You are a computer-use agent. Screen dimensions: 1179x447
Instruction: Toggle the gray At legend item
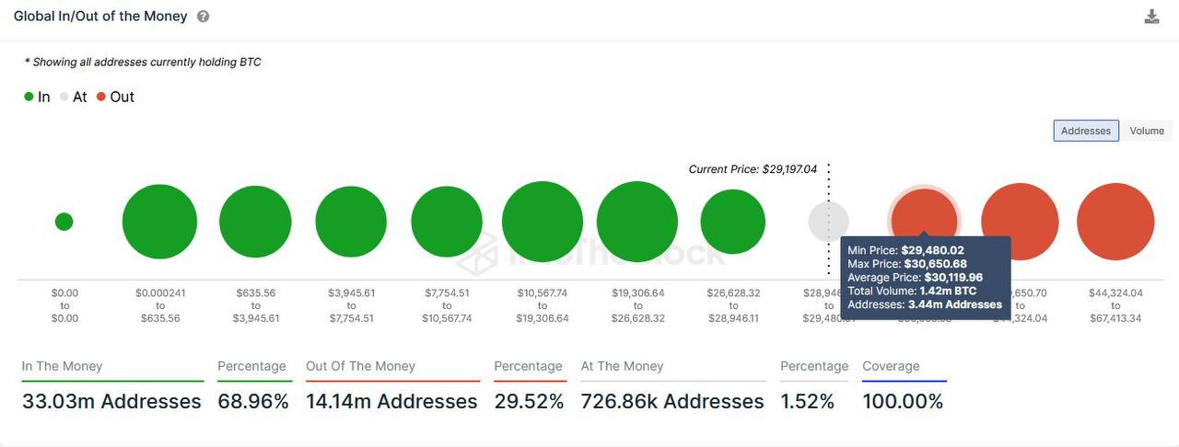coord(73,97)
